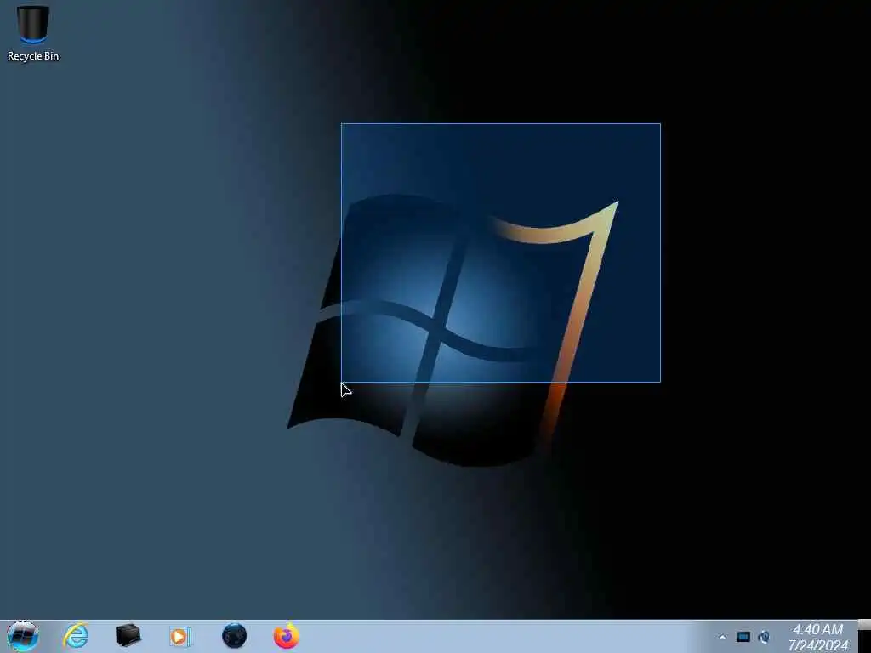Open the clock showing 4:40 AM
This screenshot has height=653, width=871.
click(x=817, y=638)
